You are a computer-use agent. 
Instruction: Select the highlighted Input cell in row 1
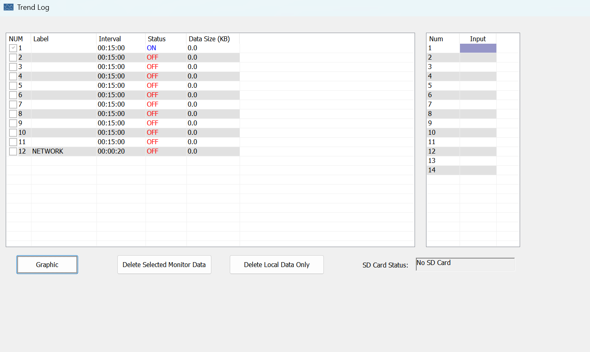click(x=478, y=48)
